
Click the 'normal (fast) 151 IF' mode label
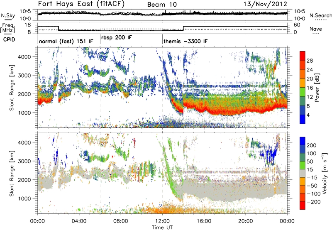pyautogui.click(x=66, y=41)
